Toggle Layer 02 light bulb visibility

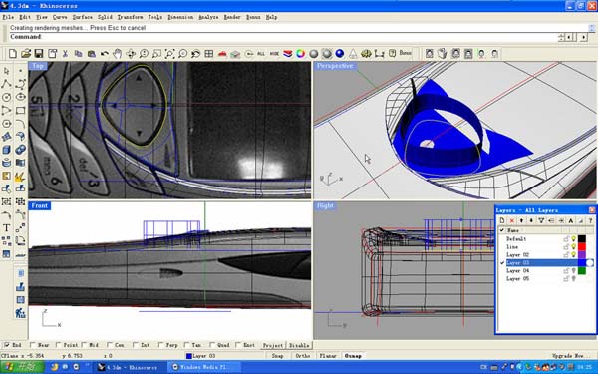tap(574, 255)
